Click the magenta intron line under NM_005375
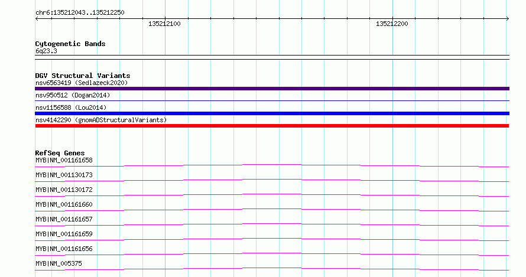This screenshot has width=526, height=277. tap(272, 269)
